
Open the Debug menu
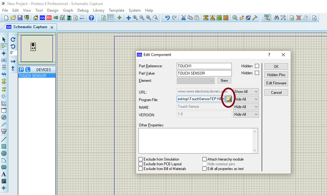[83, 10]
